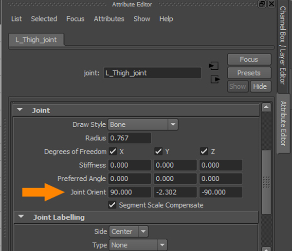Toggle the Z degree of freedom checkbox
This screenshot has width=292, height=251.
[204, 151]
